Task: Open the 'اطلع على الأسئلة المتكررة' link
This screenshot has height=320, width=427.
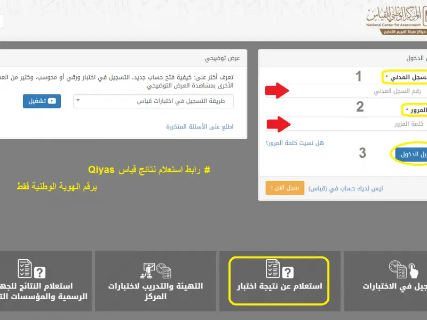Action: coord(200,127)
